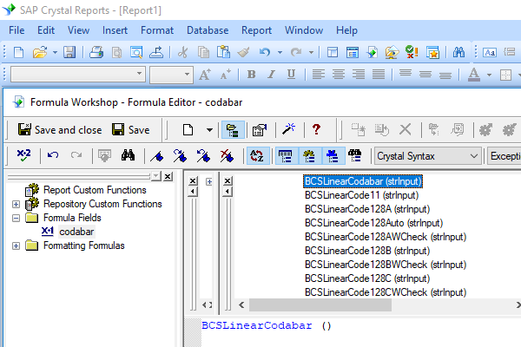Click the Paste clipboard icon

click(223, 52)
